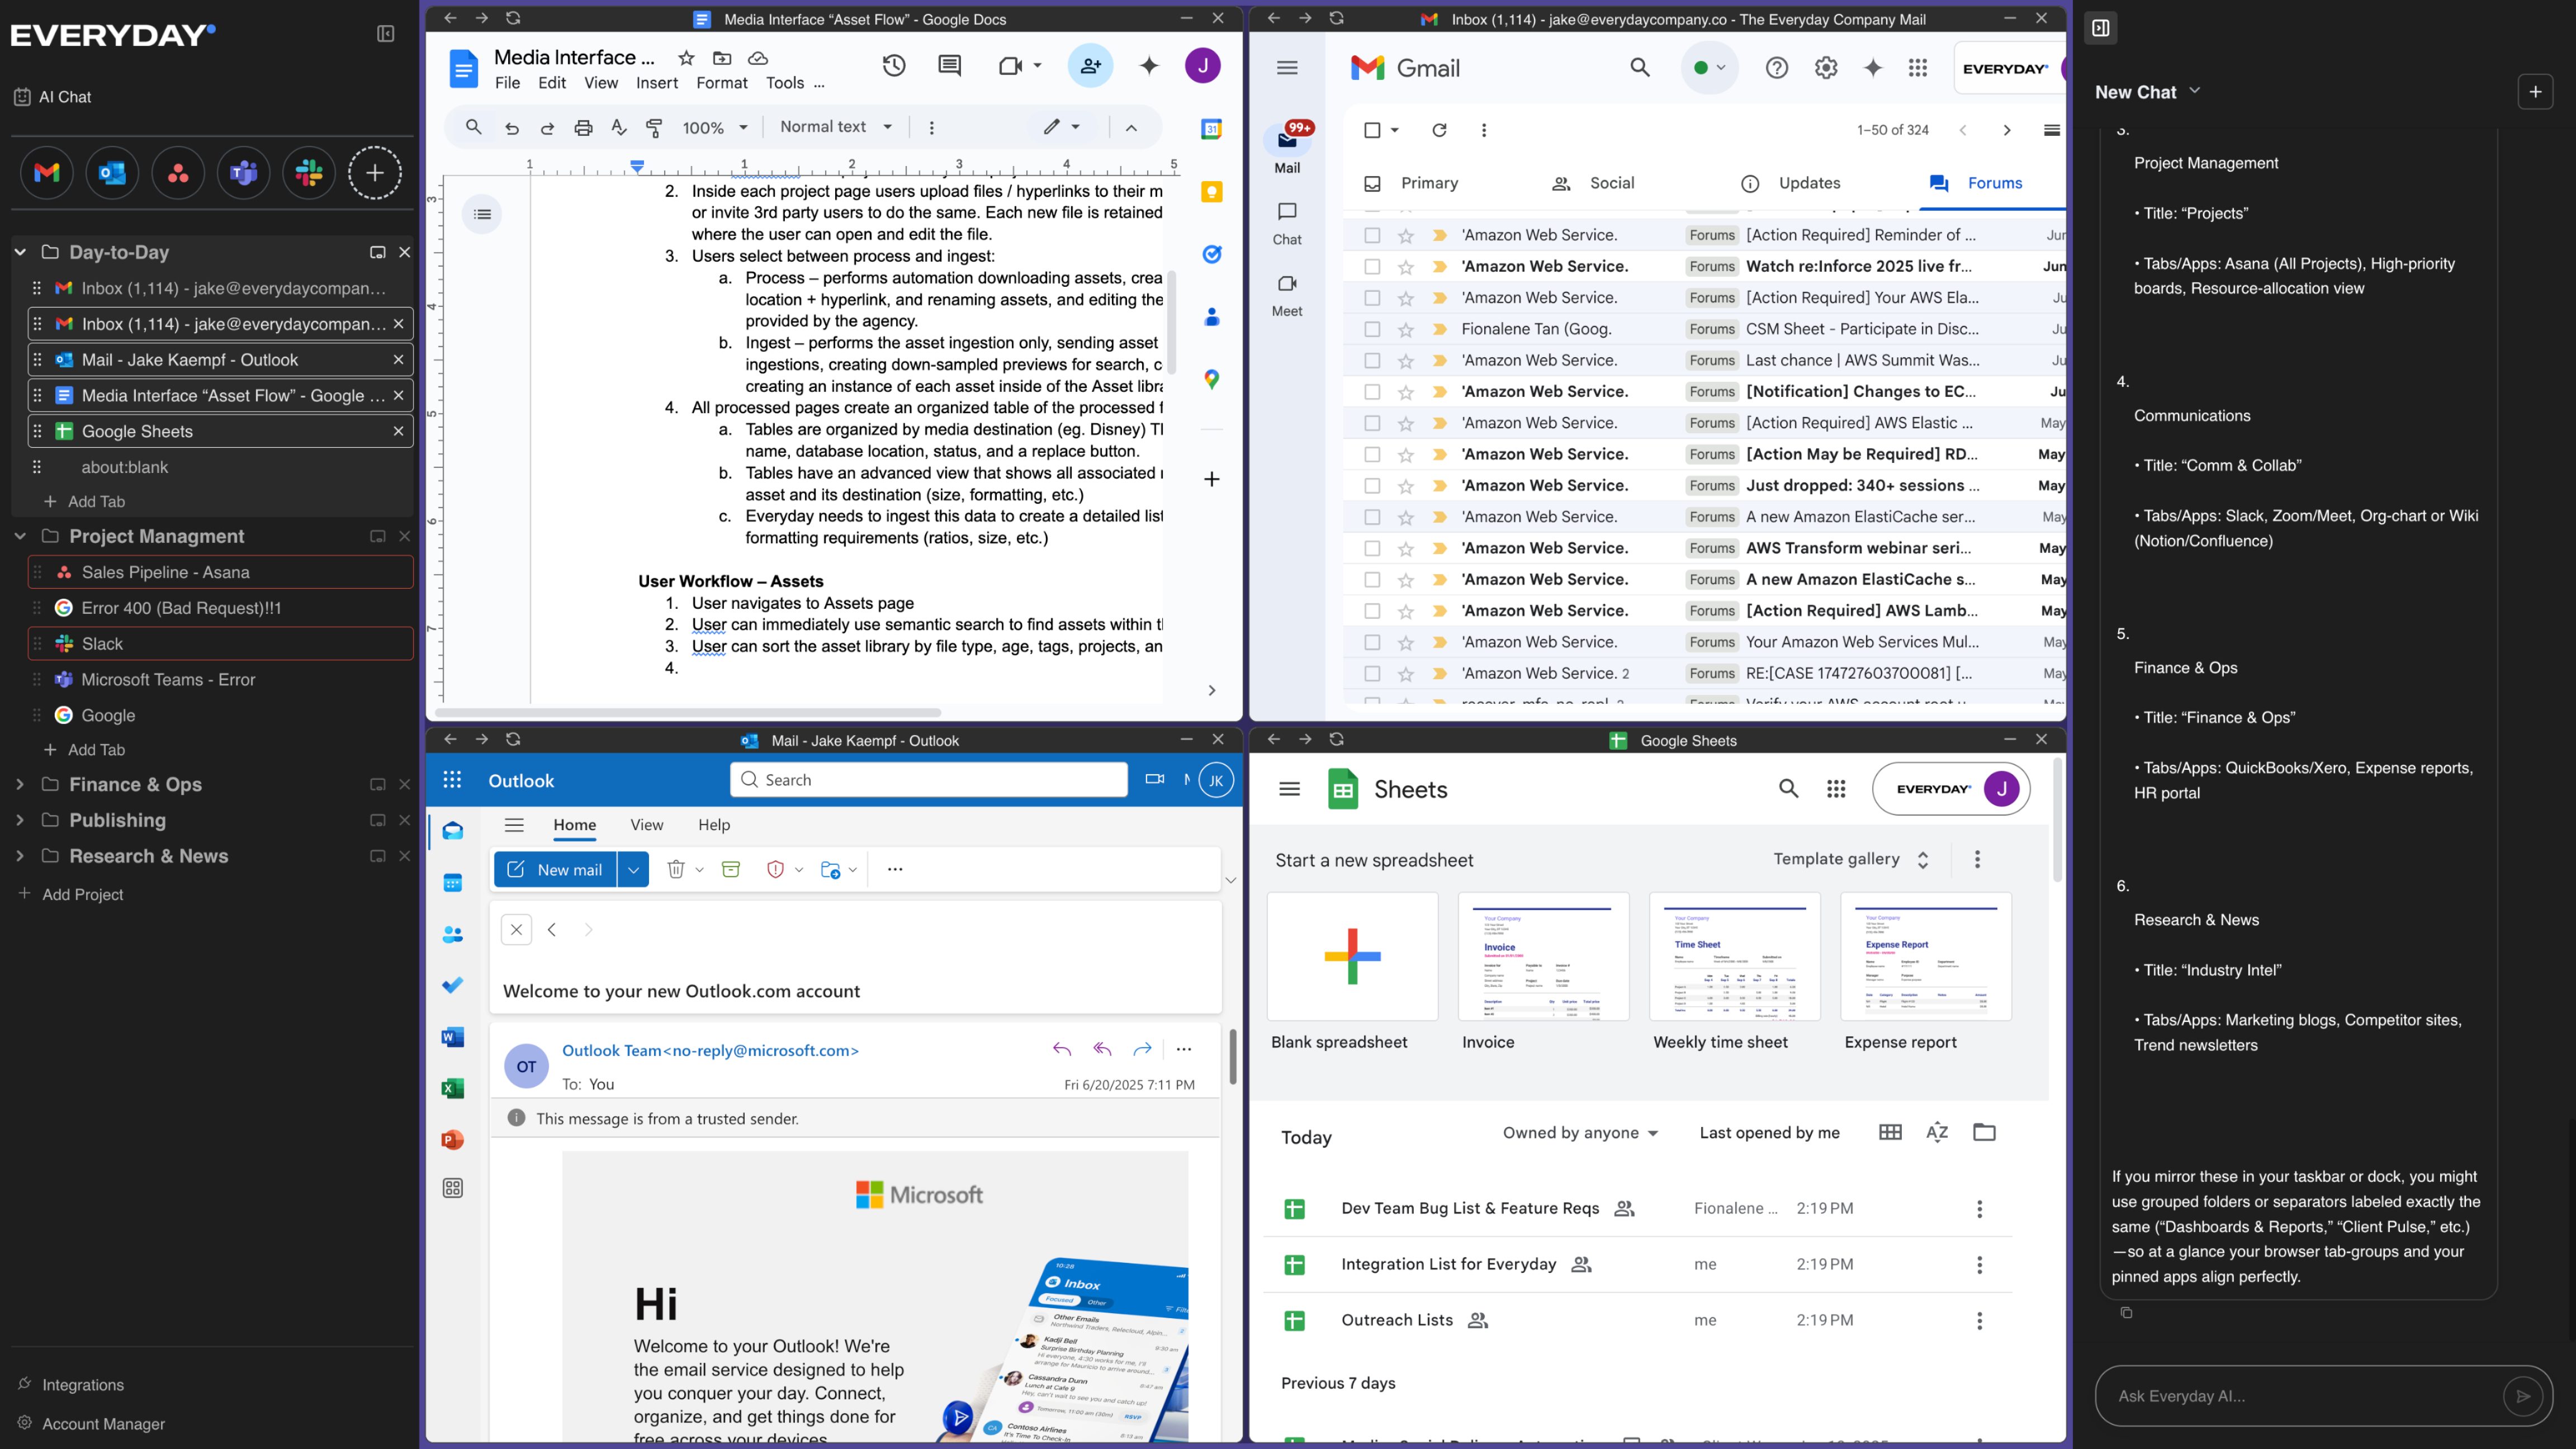Open Account Manager in the sidebar
Image resolution: width=2576 pixels, height=1449 pixels.
coord(91,1424)
